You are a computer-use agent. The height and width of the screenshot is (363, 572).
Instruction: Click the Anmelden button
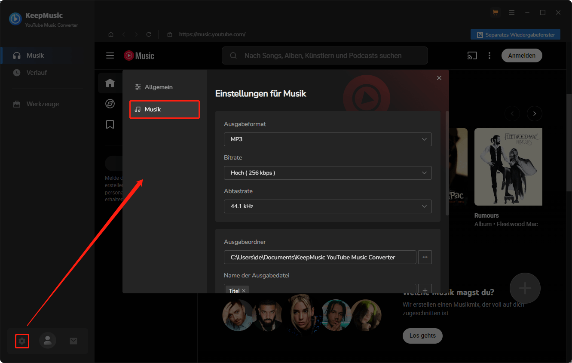coord(521,55)
